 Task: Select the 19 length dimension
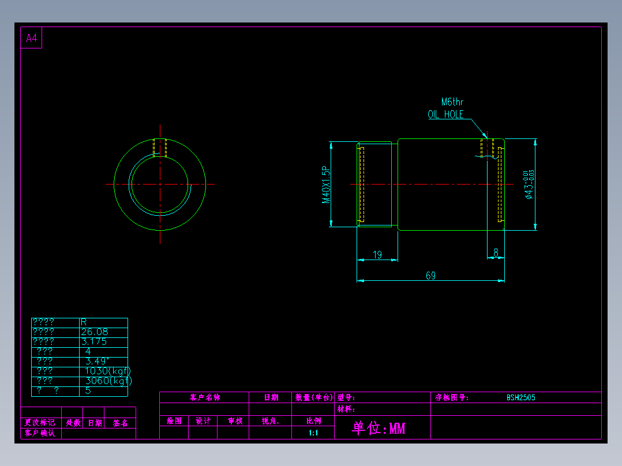click(x=377, y=254)
